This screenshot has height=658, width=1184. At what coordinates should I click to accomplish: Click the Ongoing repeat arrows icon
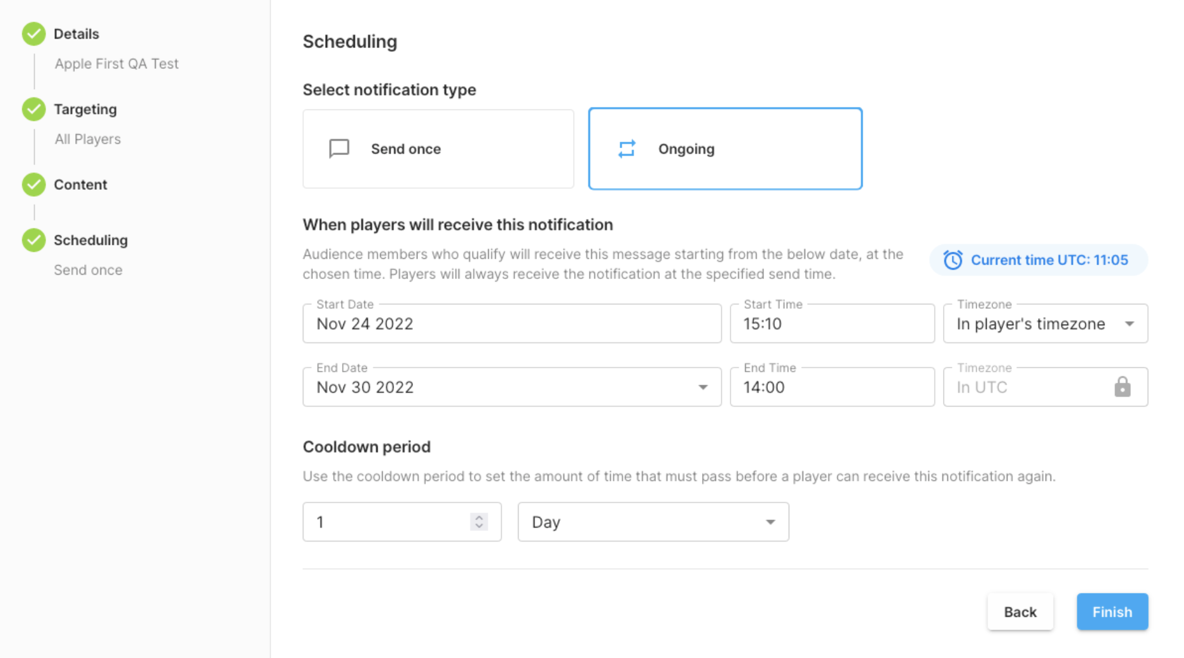(627, 149)
